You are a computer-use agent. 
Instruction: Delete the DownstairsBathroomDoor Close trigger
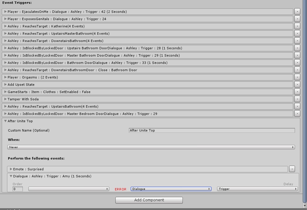click(x=297, y=70)
